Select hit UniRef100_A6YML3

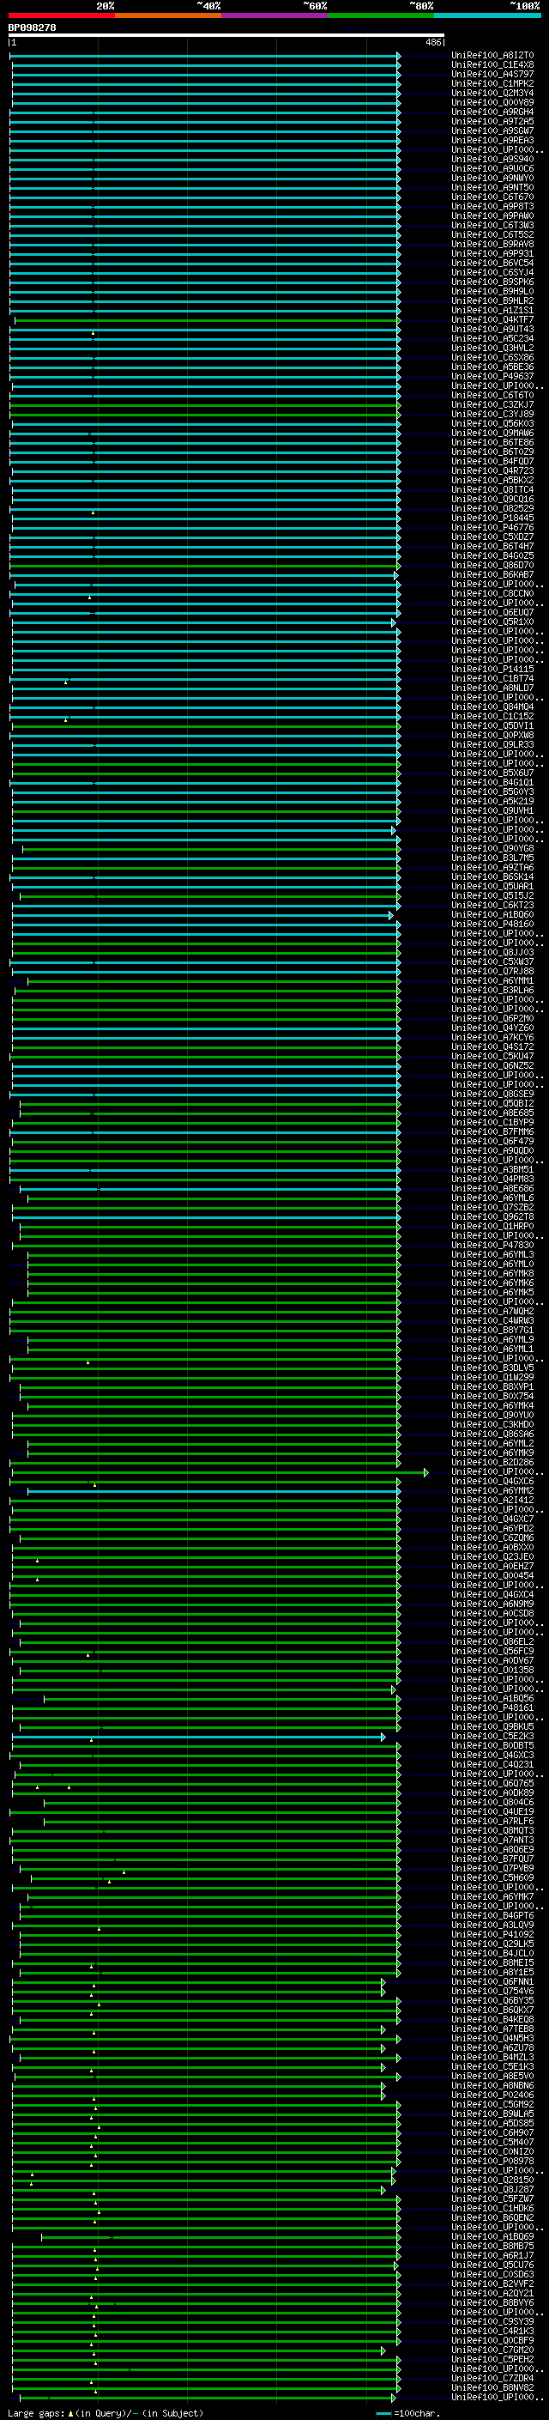click(x=492, y=1255)
